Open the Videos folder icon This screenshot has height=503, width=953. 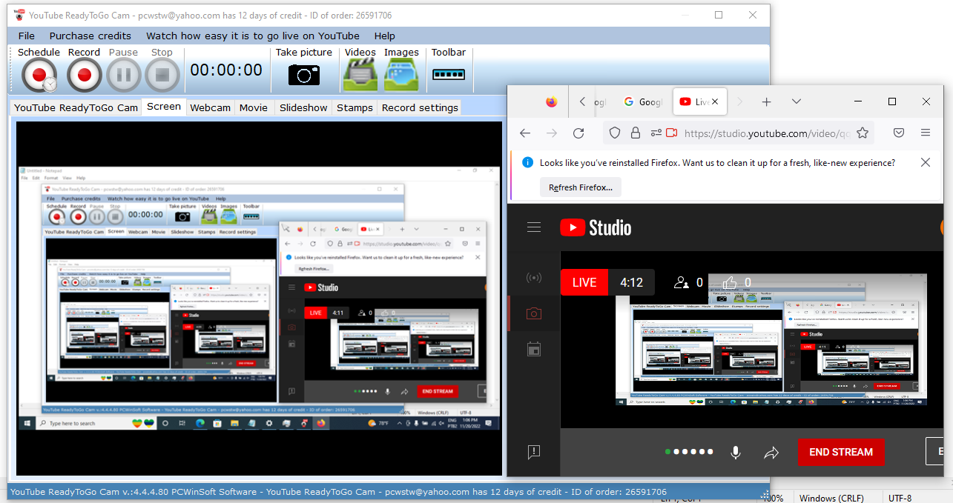point(360,74)
